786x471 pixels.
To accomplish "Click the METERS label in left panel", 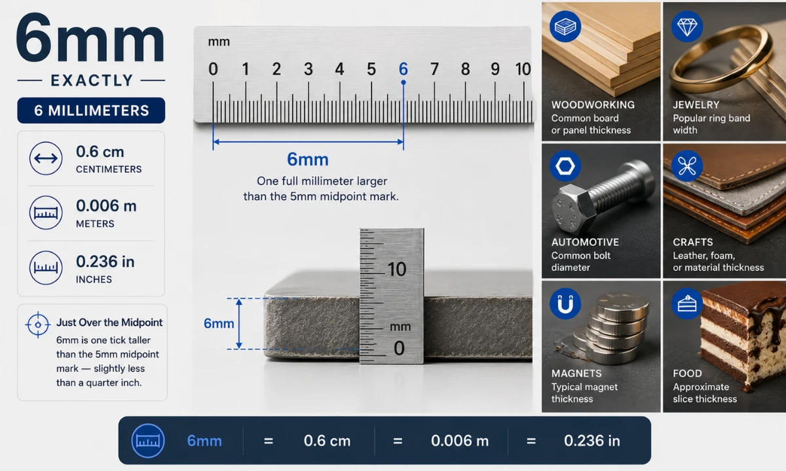I will pos(95,224).
